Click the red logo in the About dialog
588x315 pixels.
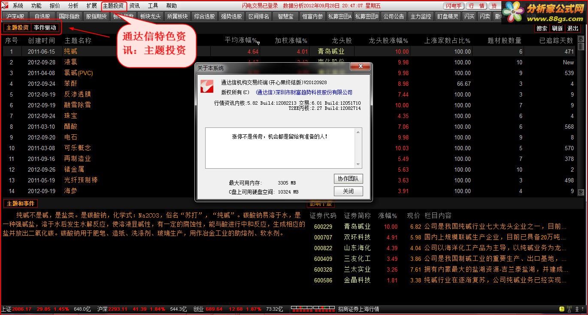pos(207,85)
